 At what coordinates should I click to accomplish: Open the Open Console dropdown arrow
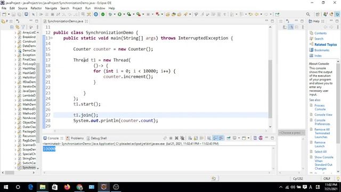tap(248, 138)
